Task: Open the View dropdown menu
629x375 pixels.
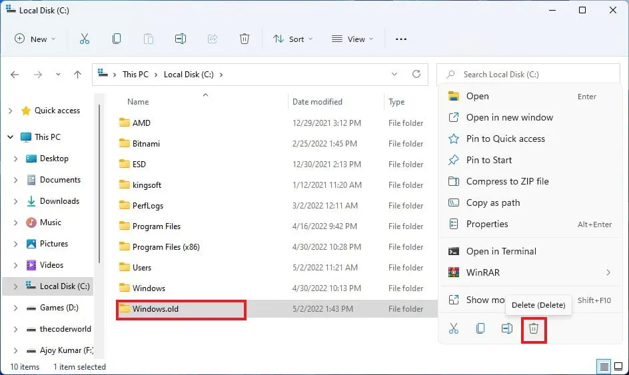Action: pos(352,39)
